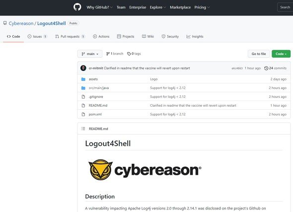
Task: Open the assets folder icon
Action: [83, 79]
